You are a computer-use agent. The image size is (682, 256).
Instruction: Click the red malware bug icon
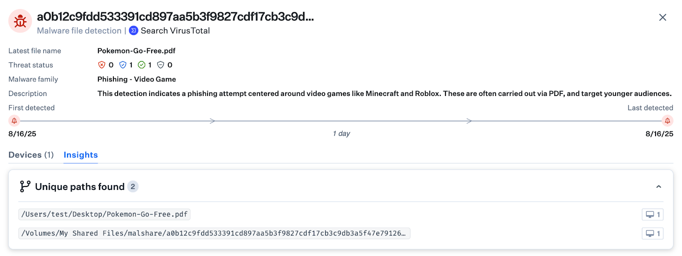[x=20, y=21]
